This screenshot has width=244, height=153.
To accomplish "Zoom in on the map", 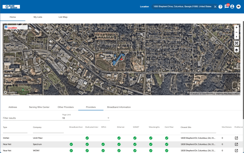I will click(236, 28).
